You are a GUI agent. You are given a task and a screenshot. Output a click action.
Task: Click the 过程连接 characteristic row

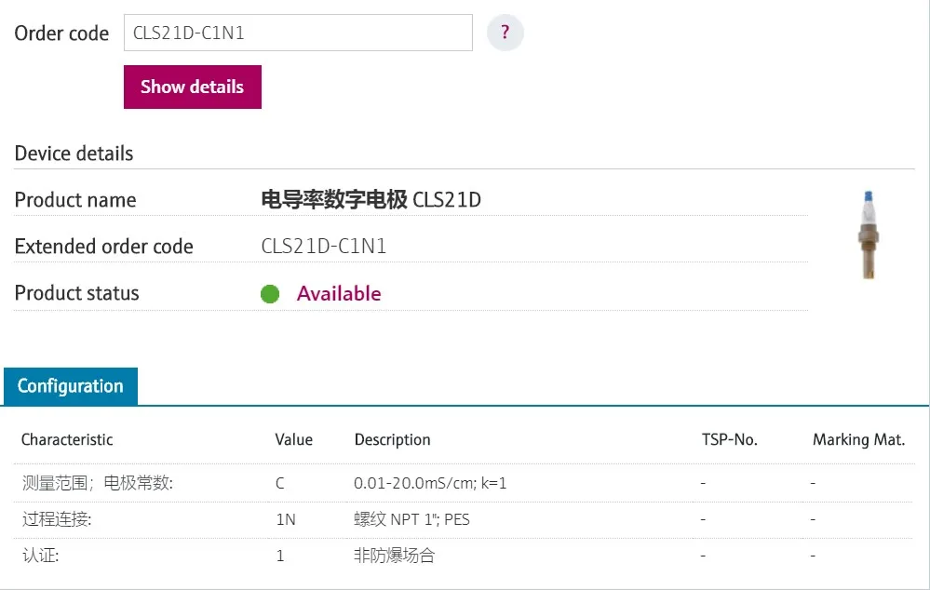(x=464, y=519)
